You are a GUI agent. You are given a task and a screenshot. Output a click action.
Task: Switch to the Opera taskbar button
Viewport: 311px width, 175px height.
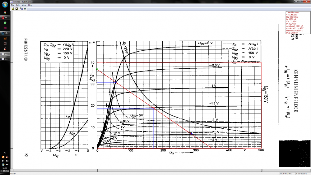[5, 18]
